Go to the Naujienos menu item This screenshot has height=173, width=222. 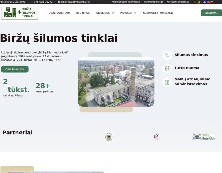[x=83, y=13]
